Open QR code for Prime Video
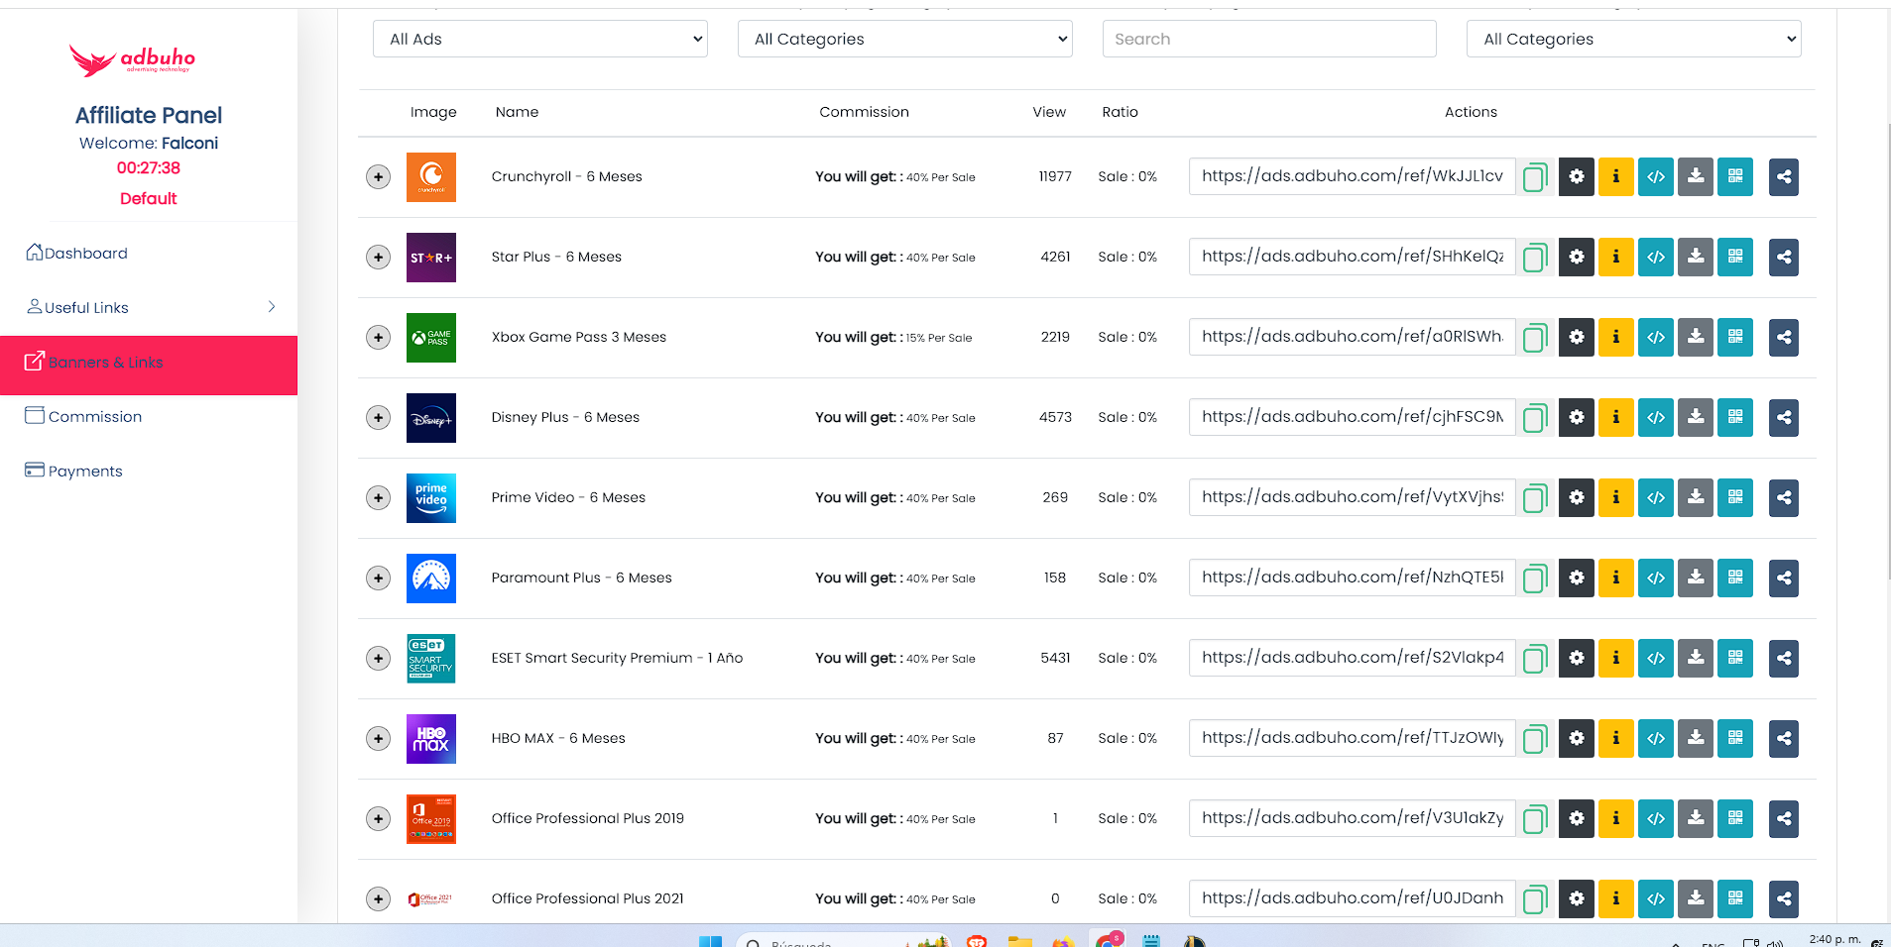The height and width of the screenshot is (947, 1891). pyautogui.click(x=1735, y=498)
